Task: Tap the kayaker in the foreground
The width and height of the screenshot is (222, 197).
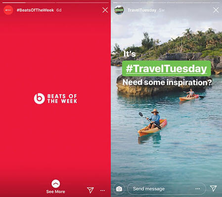Action: [x=153, y=123]
